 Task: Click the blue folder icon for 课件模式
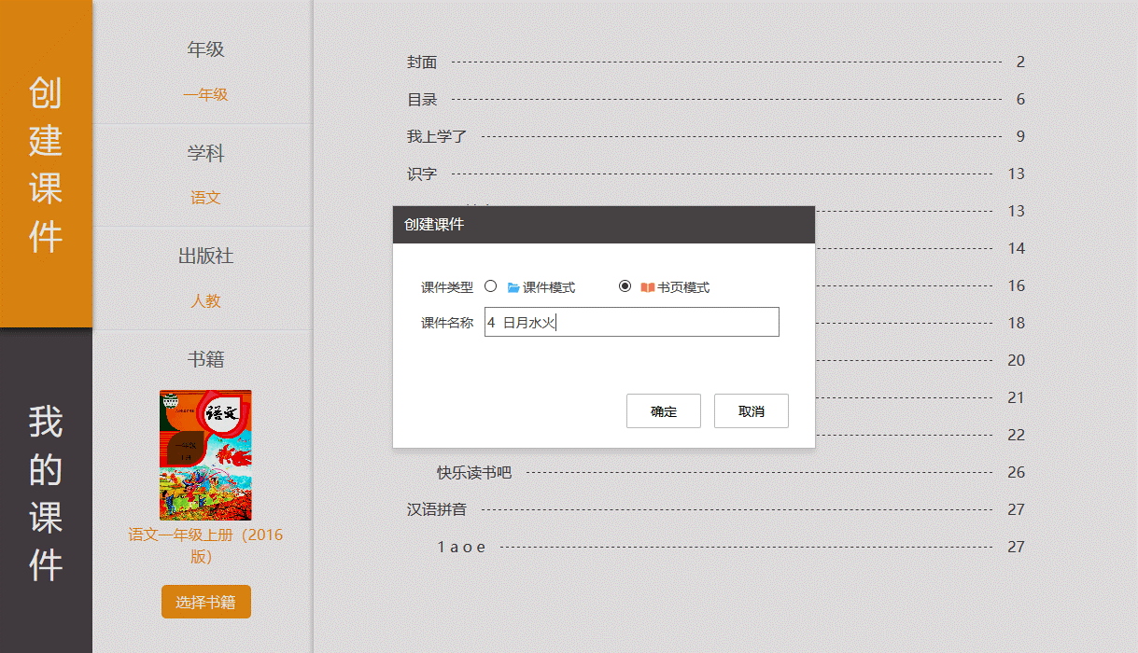tap(513, 287)
